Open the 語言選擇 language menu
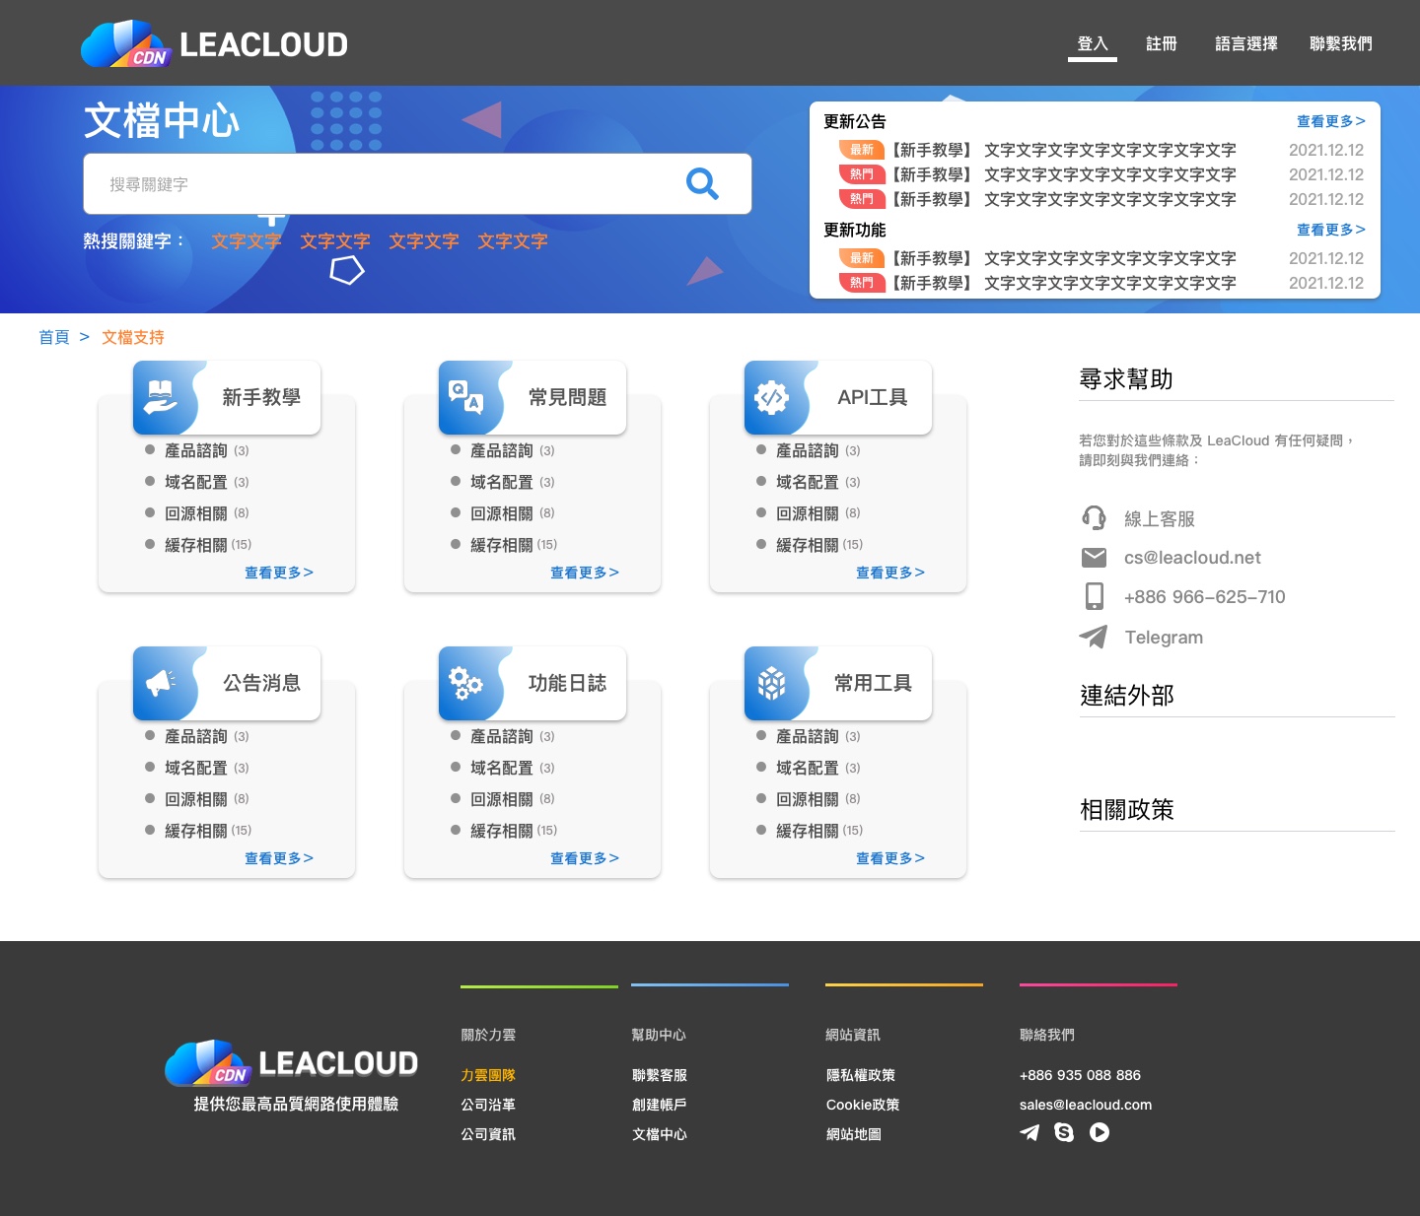The width and height of the screenshot is (1420, 1216). (1245, 43)
